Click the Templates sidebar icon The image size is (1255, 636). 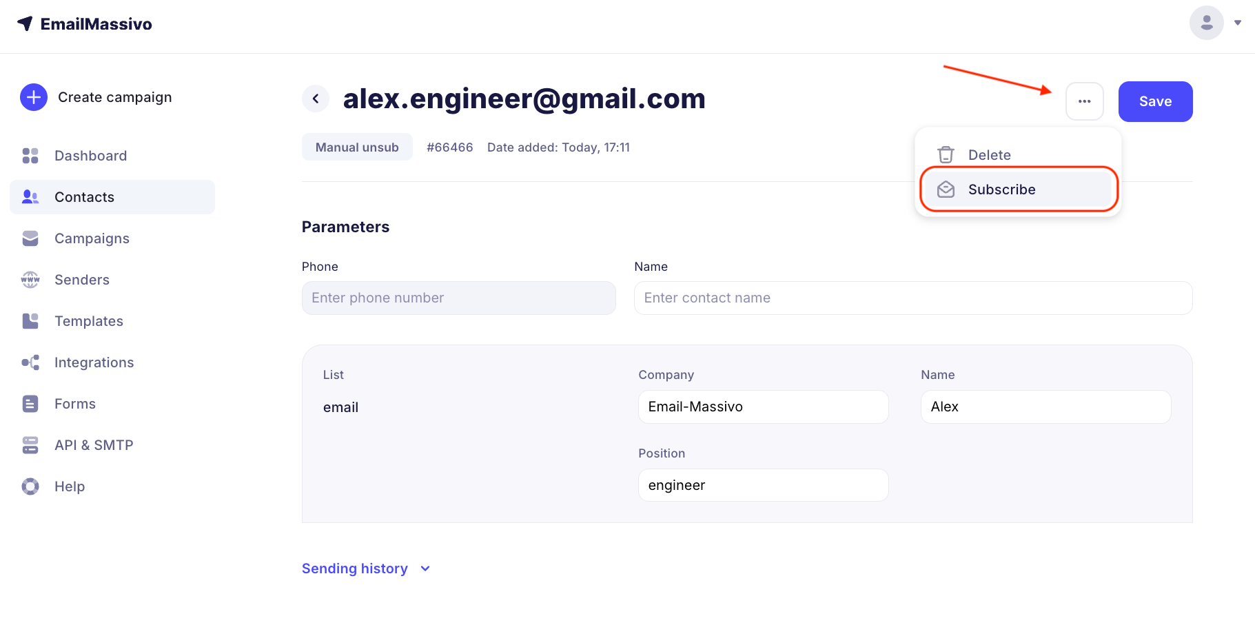click(30, 321)
